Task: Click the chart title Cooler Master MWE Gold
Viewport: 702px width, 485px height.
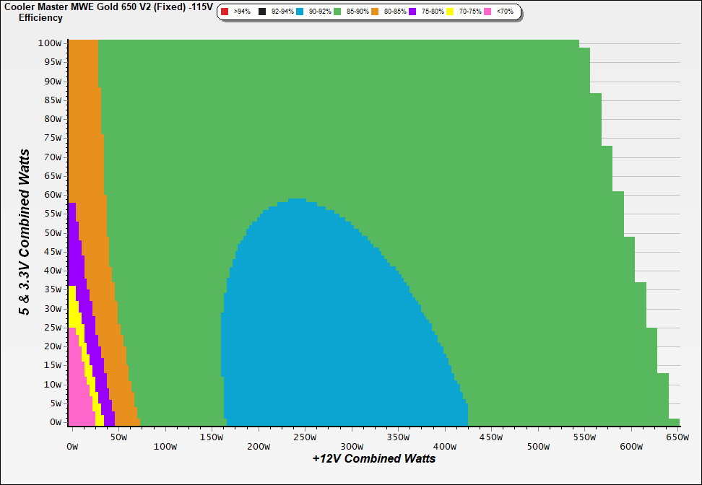Action: click(x=107, y=6)
